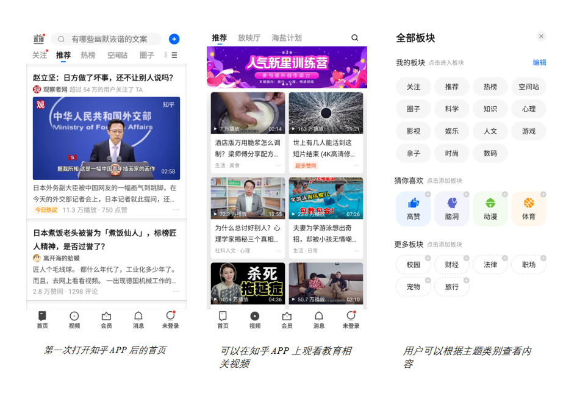Add 法律 section from more blocks
The image size is (566, 396).
click(490, 265)
